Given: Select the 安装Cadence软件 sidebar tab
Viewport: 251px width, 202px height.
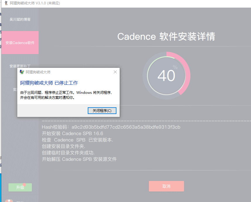Looking at the screenshot, I should click(x=20, y=43).
